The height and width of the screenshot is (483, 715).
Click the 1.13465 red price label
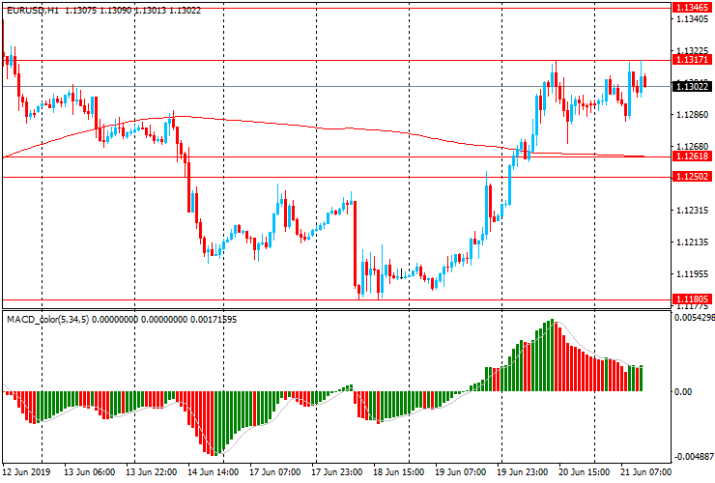point(692,8)
